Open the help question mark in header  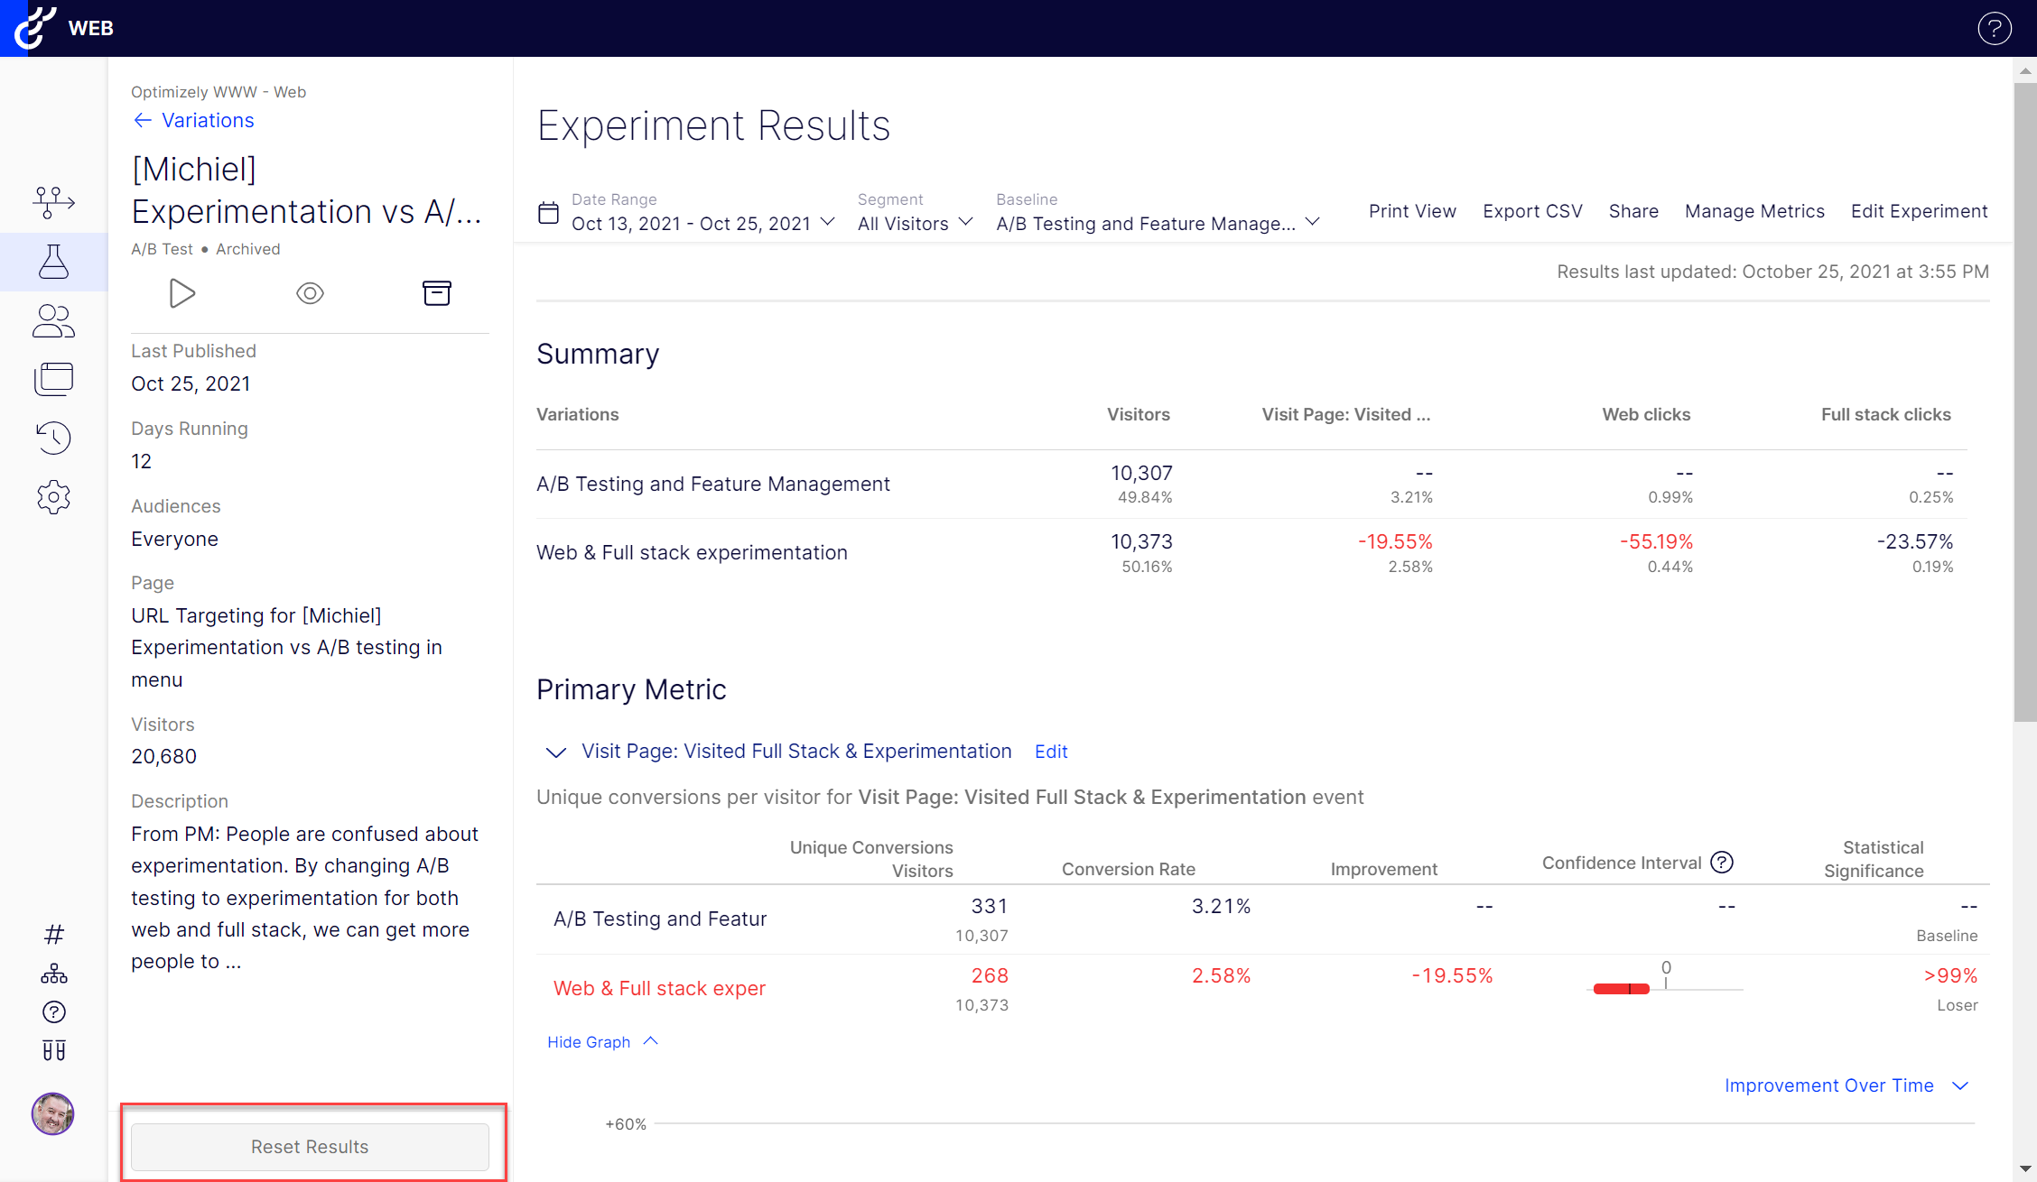click(x=1995, y=28)
